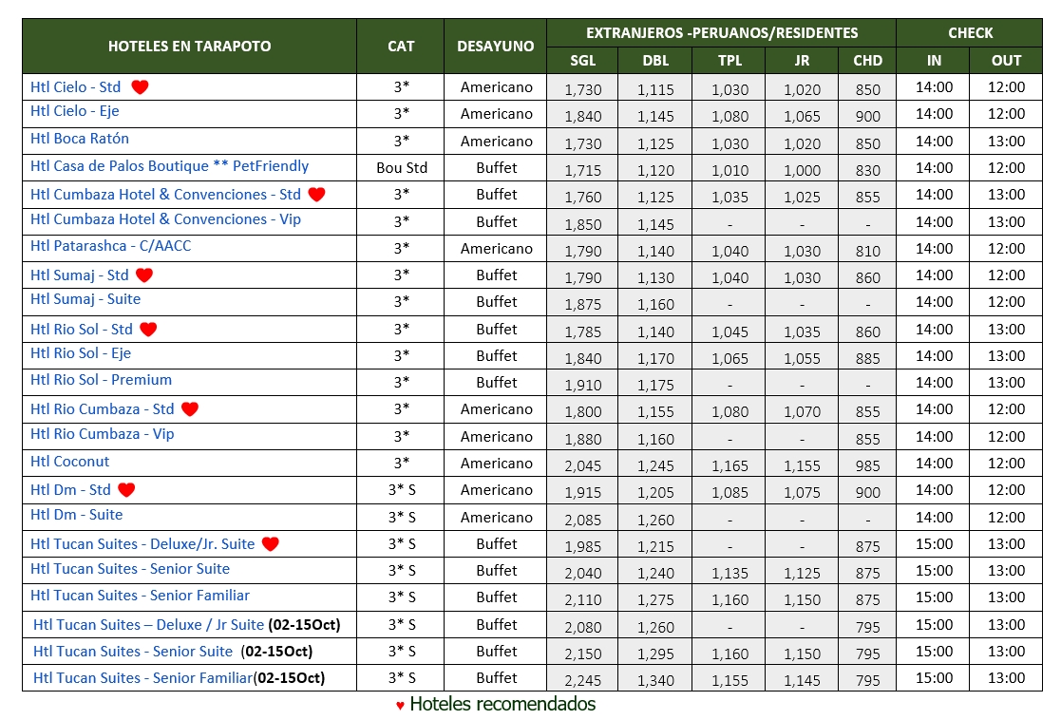Select the EXTRANJEROS -PERUANOS/RESIDENTES header
This screenshot has width=1061, height=720.
(722, 32)
